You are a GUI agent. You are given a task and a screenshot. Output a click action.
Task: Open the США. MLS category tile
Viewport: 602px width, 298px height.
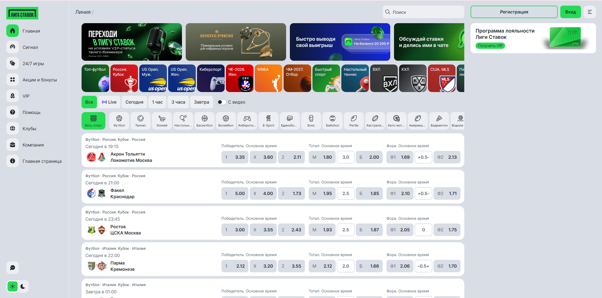(442, 78)
